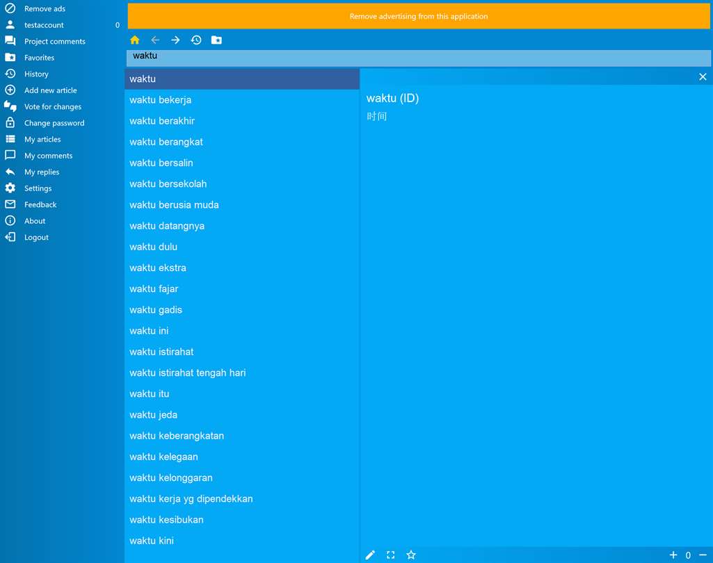The height and width of the screenshot is (563, 713).
Task: Open the Favorites menu entry
Action: pos(39,58)
